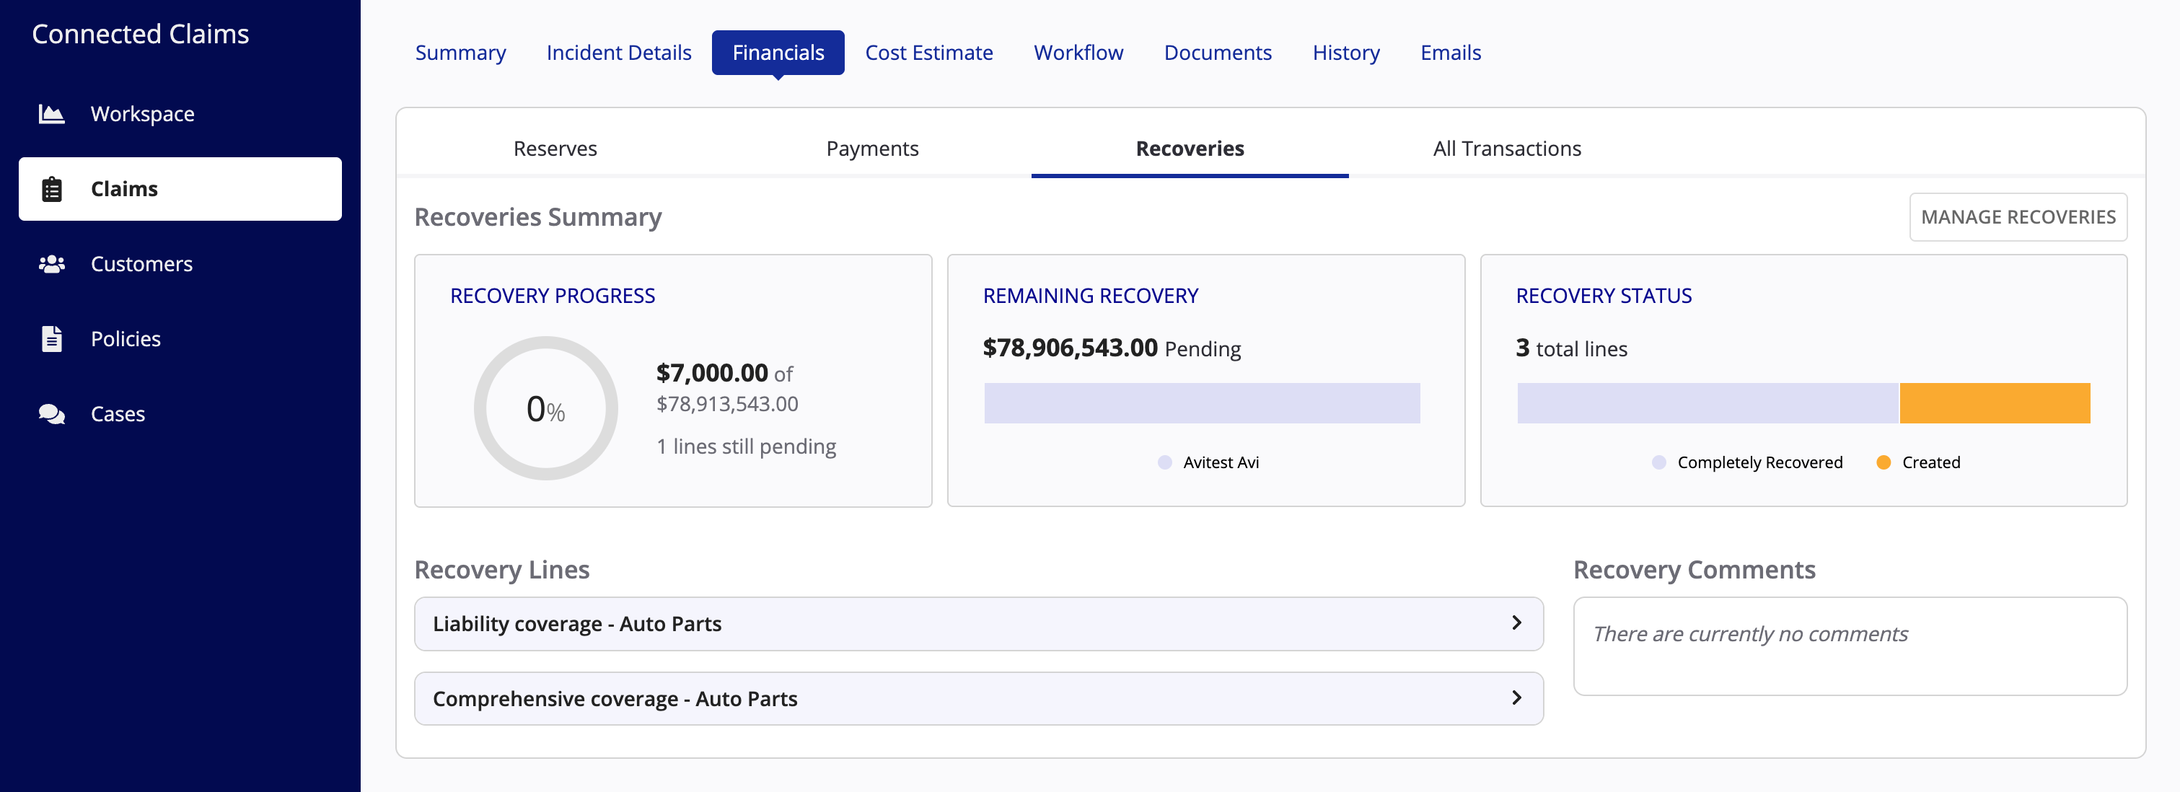
Task: Open the Cost Estimate tab
Action: pyautogui.click(x=928, y=53)
